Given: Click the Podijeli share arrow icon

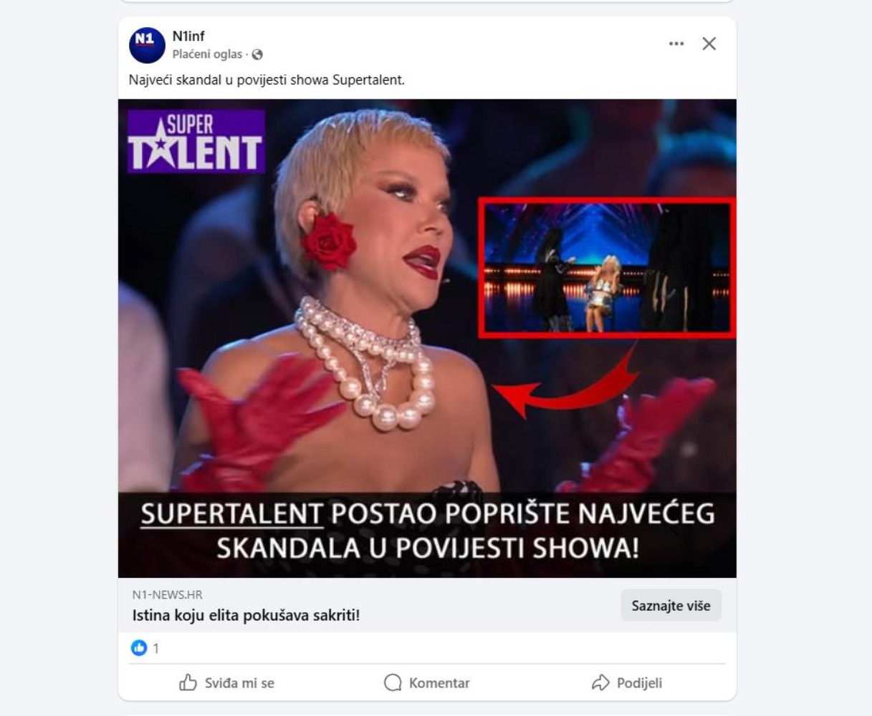Looking at the screenshot, I should click(x=600, y=682).
